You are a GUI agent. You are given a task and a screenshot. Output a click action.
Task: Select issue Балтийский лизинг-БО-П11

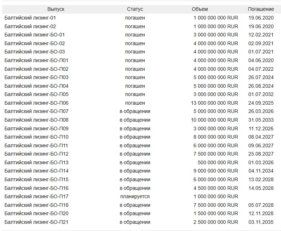[x=36, y=145]
